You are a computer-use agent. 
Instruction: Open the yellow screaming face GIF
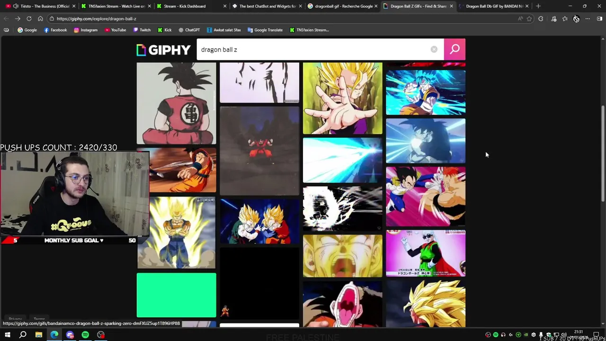point(342,256)
